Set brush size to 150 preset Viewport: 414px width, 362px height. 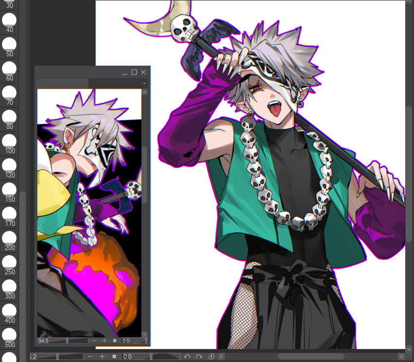(x=9, y=192)
